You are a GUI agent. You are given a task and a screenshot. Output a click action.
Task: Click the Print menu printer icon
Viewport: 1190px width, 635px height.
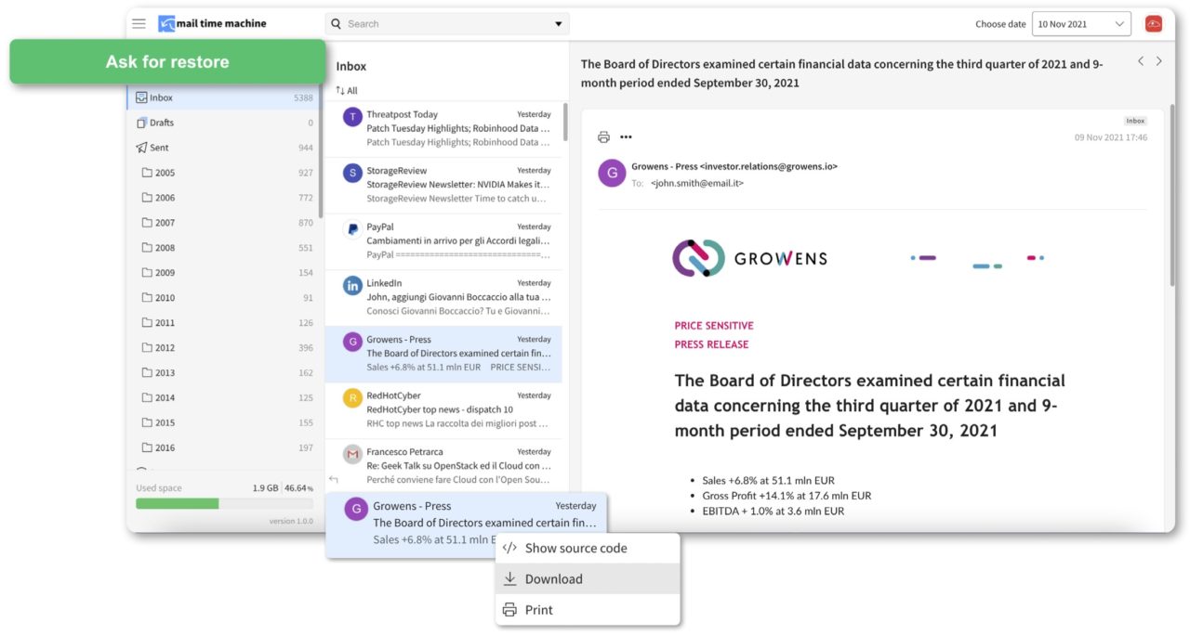(509, 610)
